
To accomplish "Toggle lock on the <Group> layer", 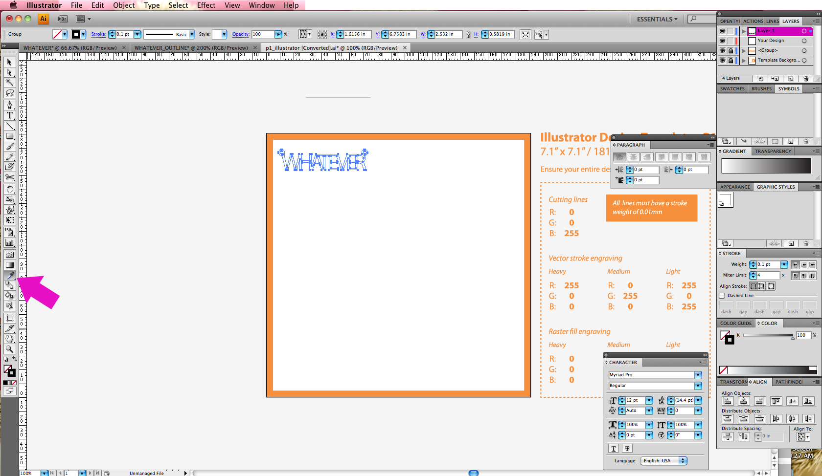I will tap(731, 50).
